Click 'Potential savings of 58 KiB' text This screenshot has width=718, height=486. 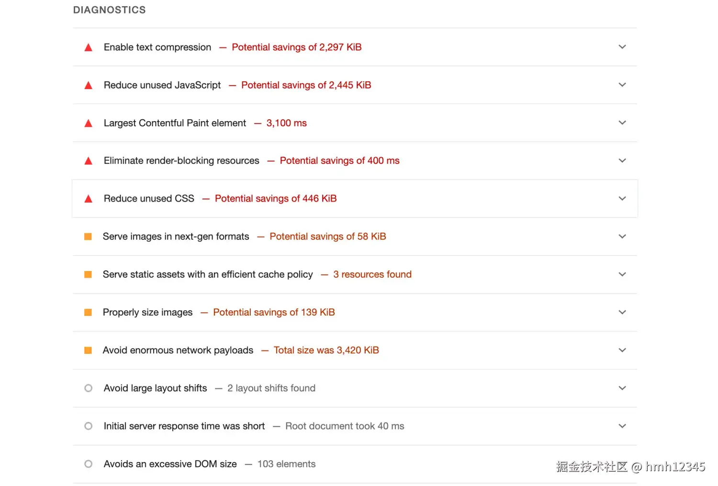coord(327,237)
